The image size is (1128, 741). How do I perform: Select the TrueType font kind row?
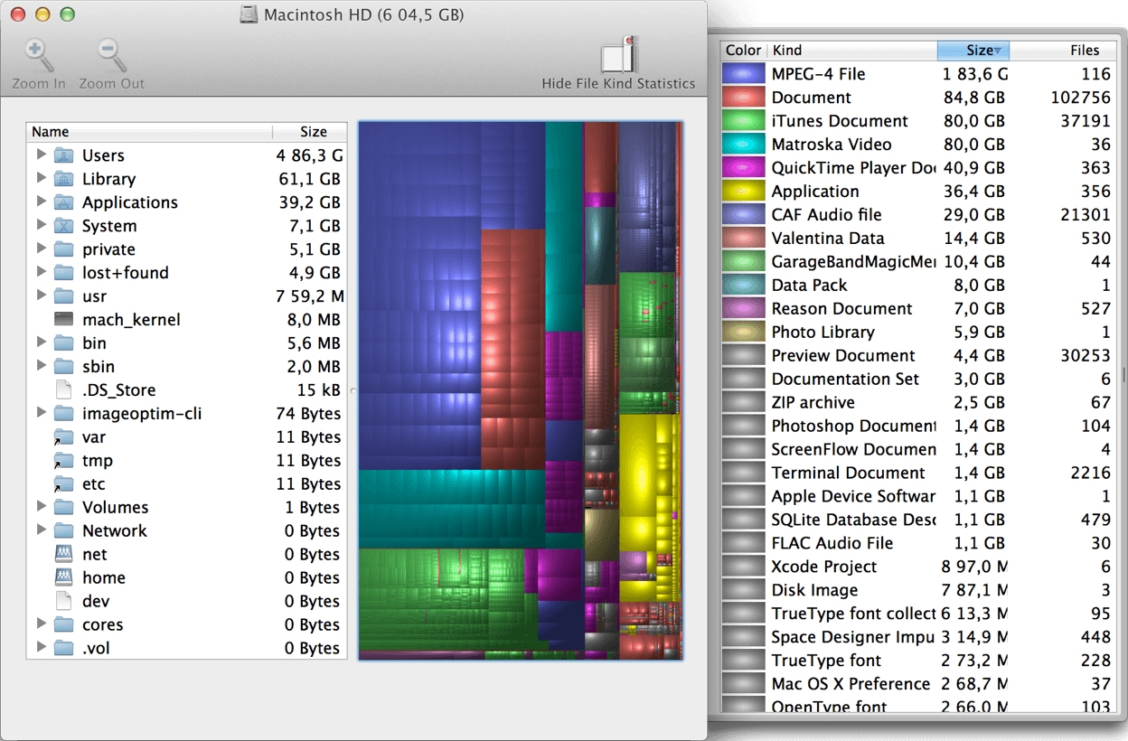917,661
